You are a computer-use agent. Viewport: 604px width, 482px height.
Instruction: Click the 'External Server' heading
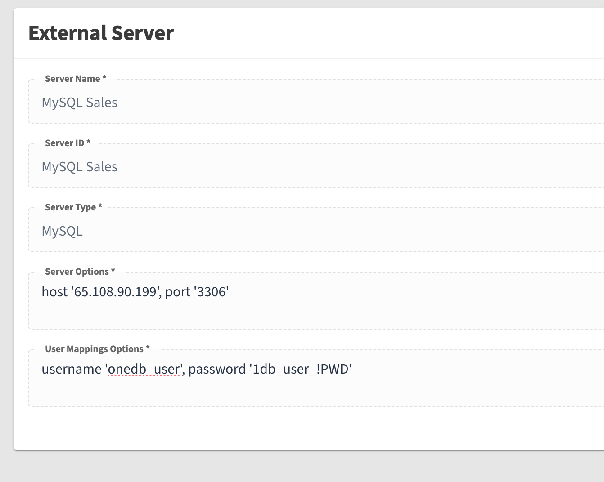tap(101, 32)
